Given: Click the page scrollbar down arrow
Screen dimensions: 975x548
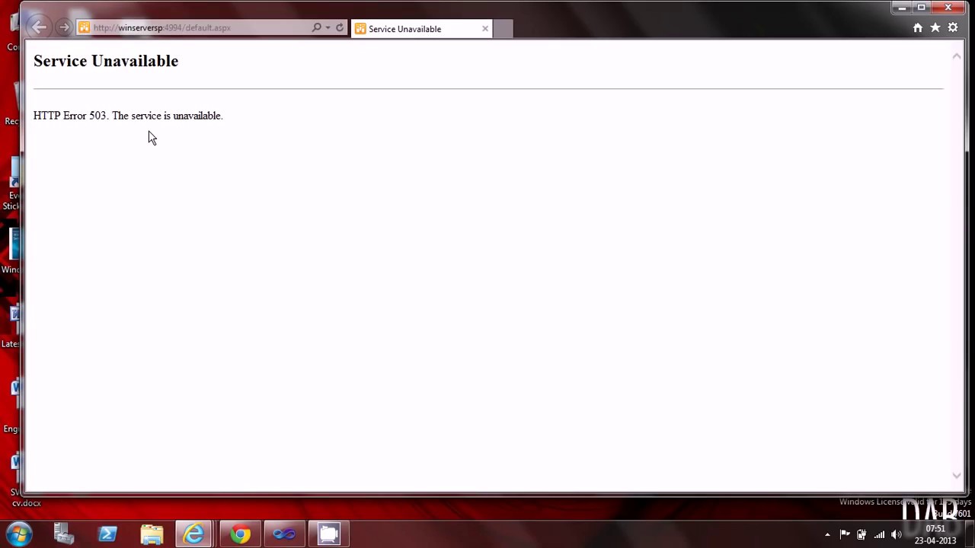Looking at the screenshot, I should coord(957,476).
